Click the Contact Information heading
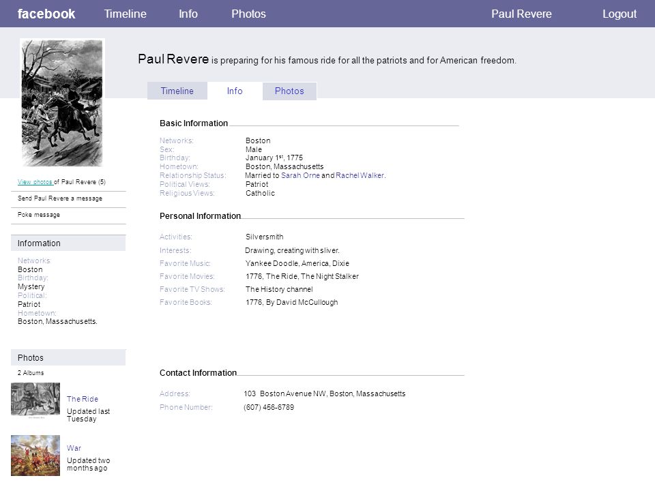 click(x=198, y=373)
